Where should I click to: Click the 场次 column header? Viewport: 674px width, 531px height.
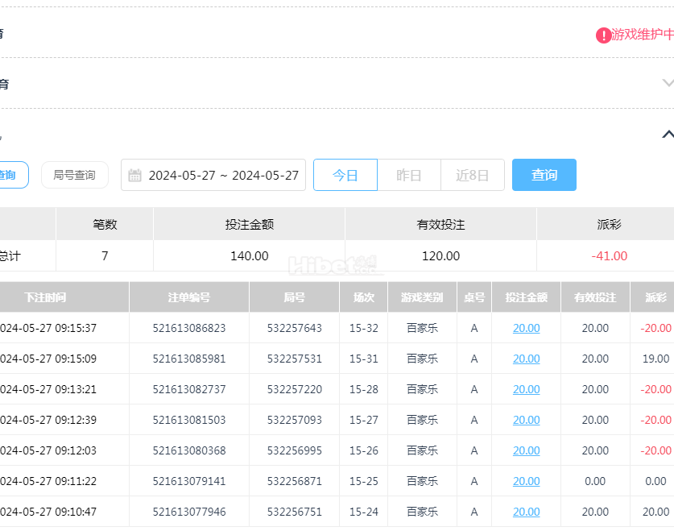click(x=364, y=297)
